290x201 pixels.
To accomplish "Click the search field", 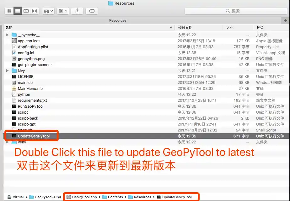I will (236, 11).
